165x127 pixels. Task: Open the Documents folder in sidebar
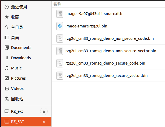coord(26,48)
